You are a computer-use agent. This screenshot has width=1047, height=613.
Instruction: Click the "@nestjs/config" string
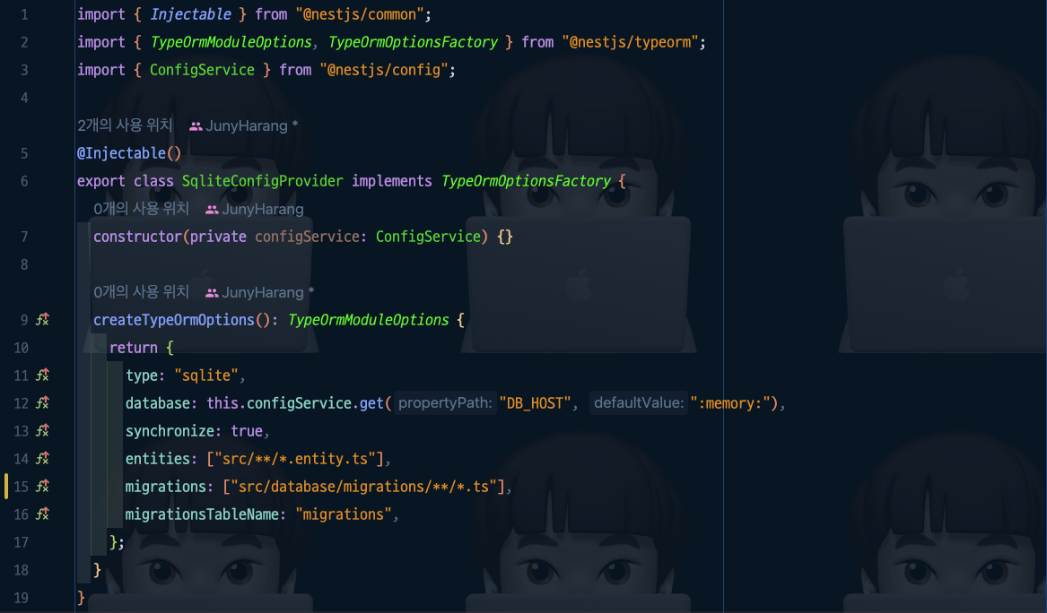384,70
